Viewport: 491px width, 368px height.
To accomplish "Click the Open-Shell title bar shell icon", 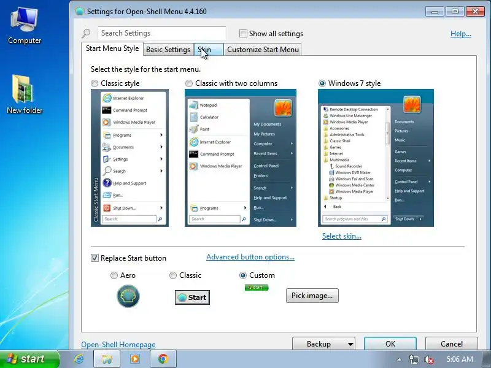I will click(x=80, y=11).
